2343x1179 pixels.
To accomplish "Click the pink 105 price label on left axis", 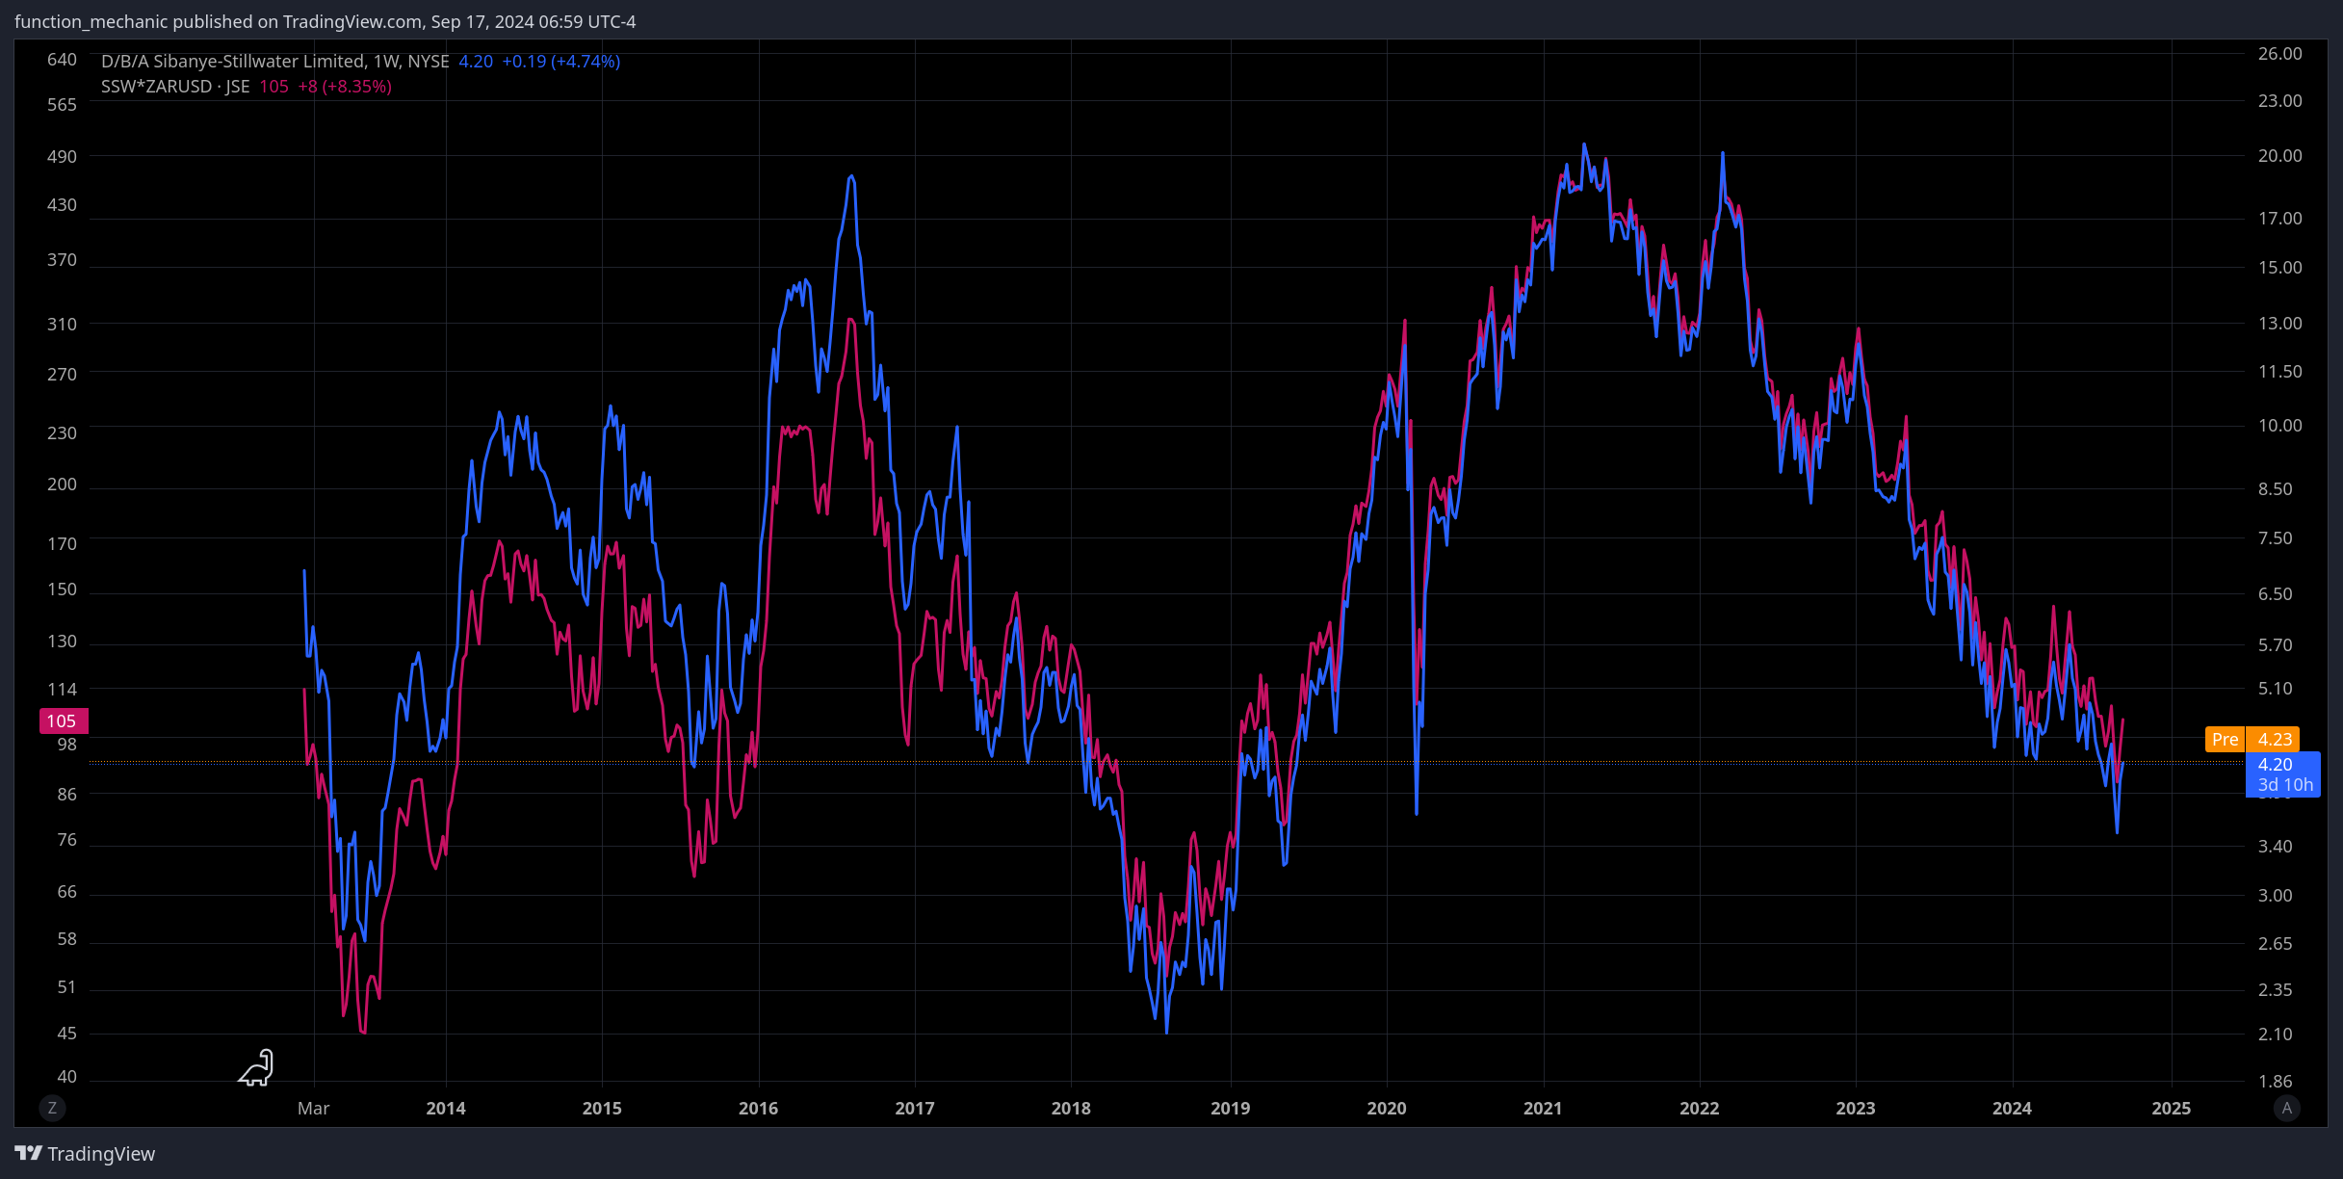I will [x=64, y=720].
